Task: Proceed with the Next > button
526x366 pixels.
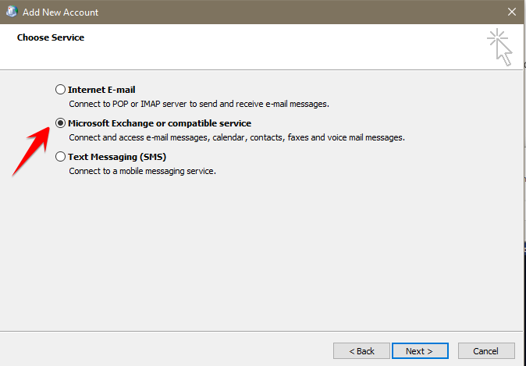Action: click(420, 350)
